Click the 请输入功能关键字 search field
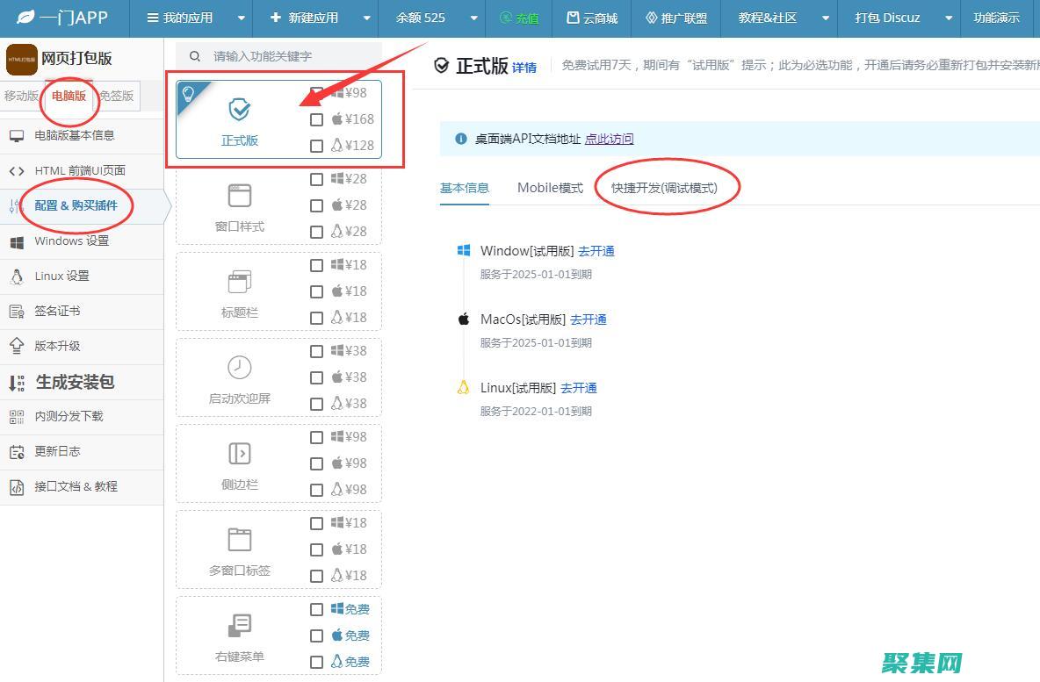 pos(272,55)
